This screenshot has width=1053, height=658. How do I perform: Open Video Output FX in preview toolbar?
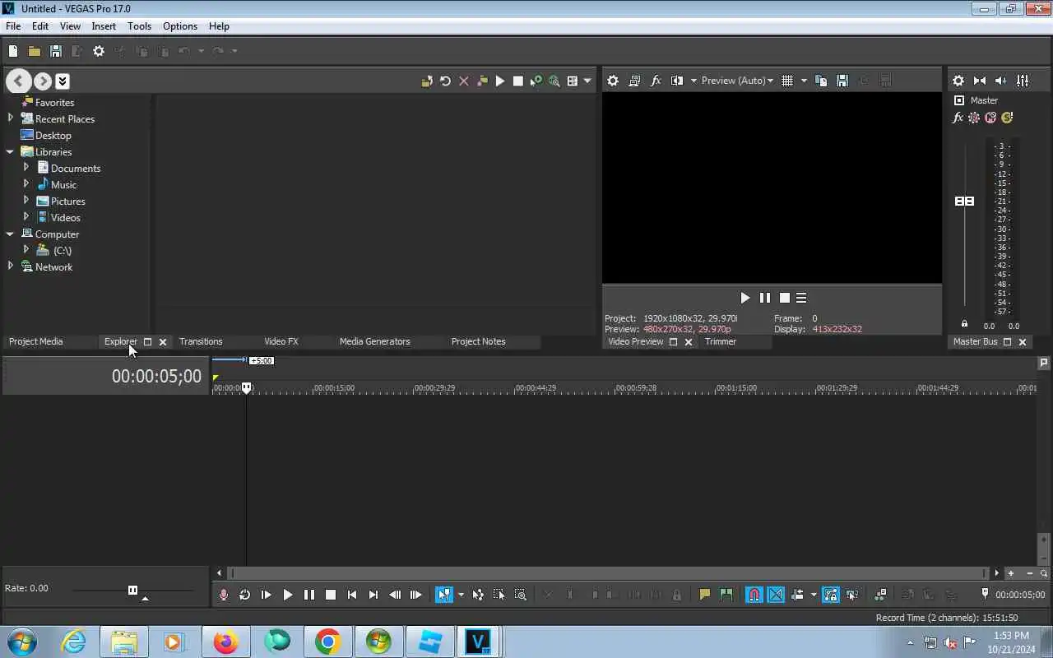point(656,81)
